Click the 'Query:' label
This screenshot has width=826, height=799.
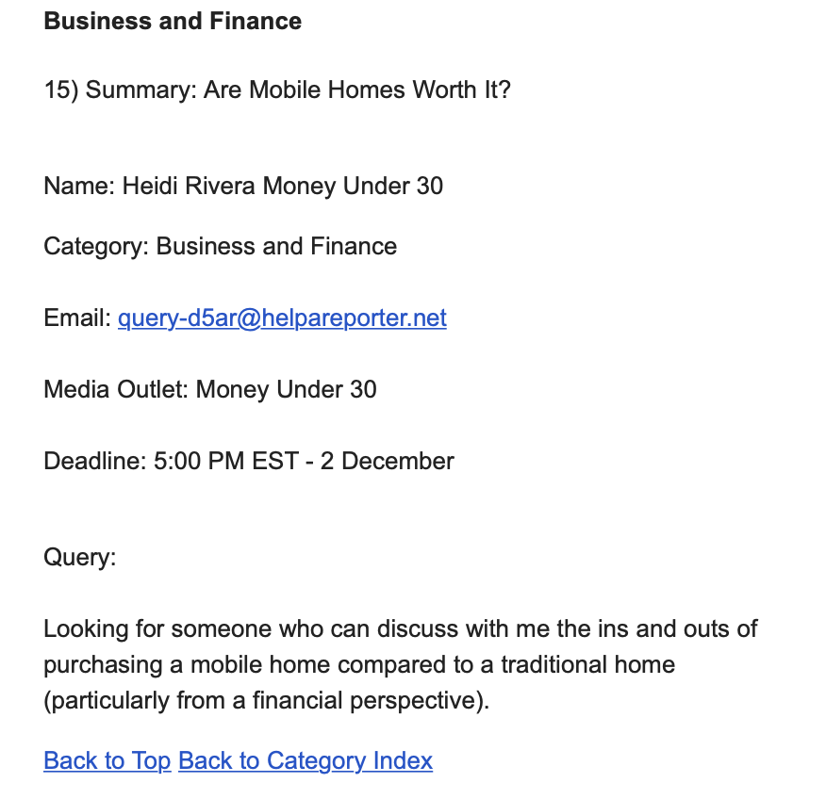[79, 557]
